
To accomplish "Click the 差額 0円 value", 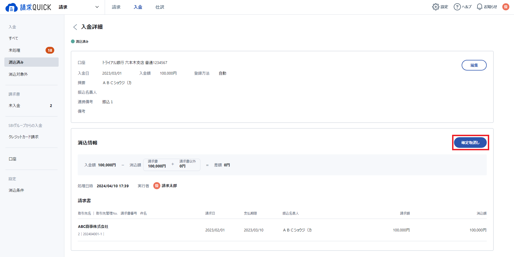I will [x=227, y=165].
